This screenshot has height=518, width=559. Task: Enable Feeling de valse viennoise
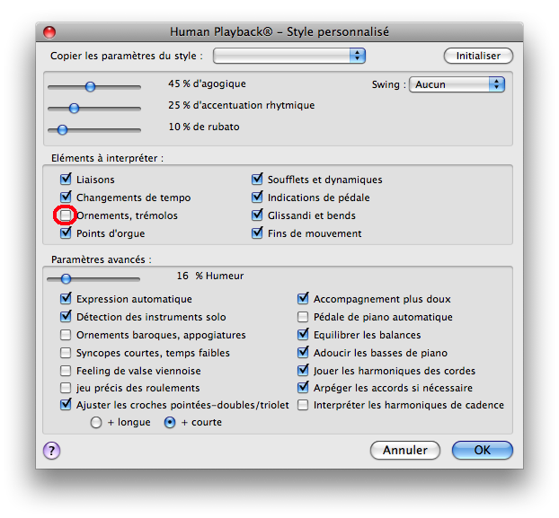coord(66,371)
